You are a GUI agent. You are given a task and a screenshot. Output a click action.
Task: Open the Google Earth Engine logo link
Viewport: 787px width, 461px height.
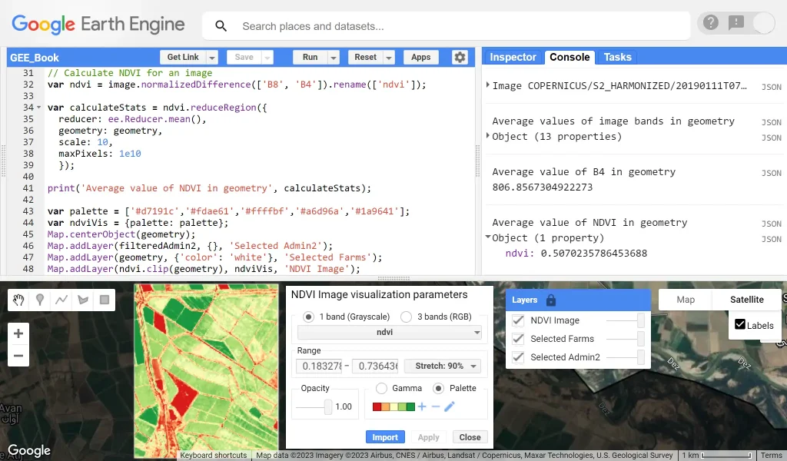98,25
